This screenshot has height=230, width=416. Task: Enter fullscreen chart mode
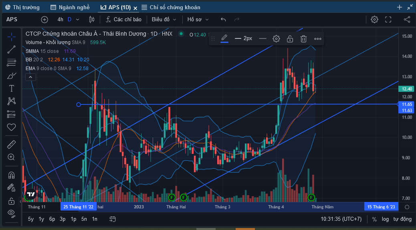[x=388, y=19]
